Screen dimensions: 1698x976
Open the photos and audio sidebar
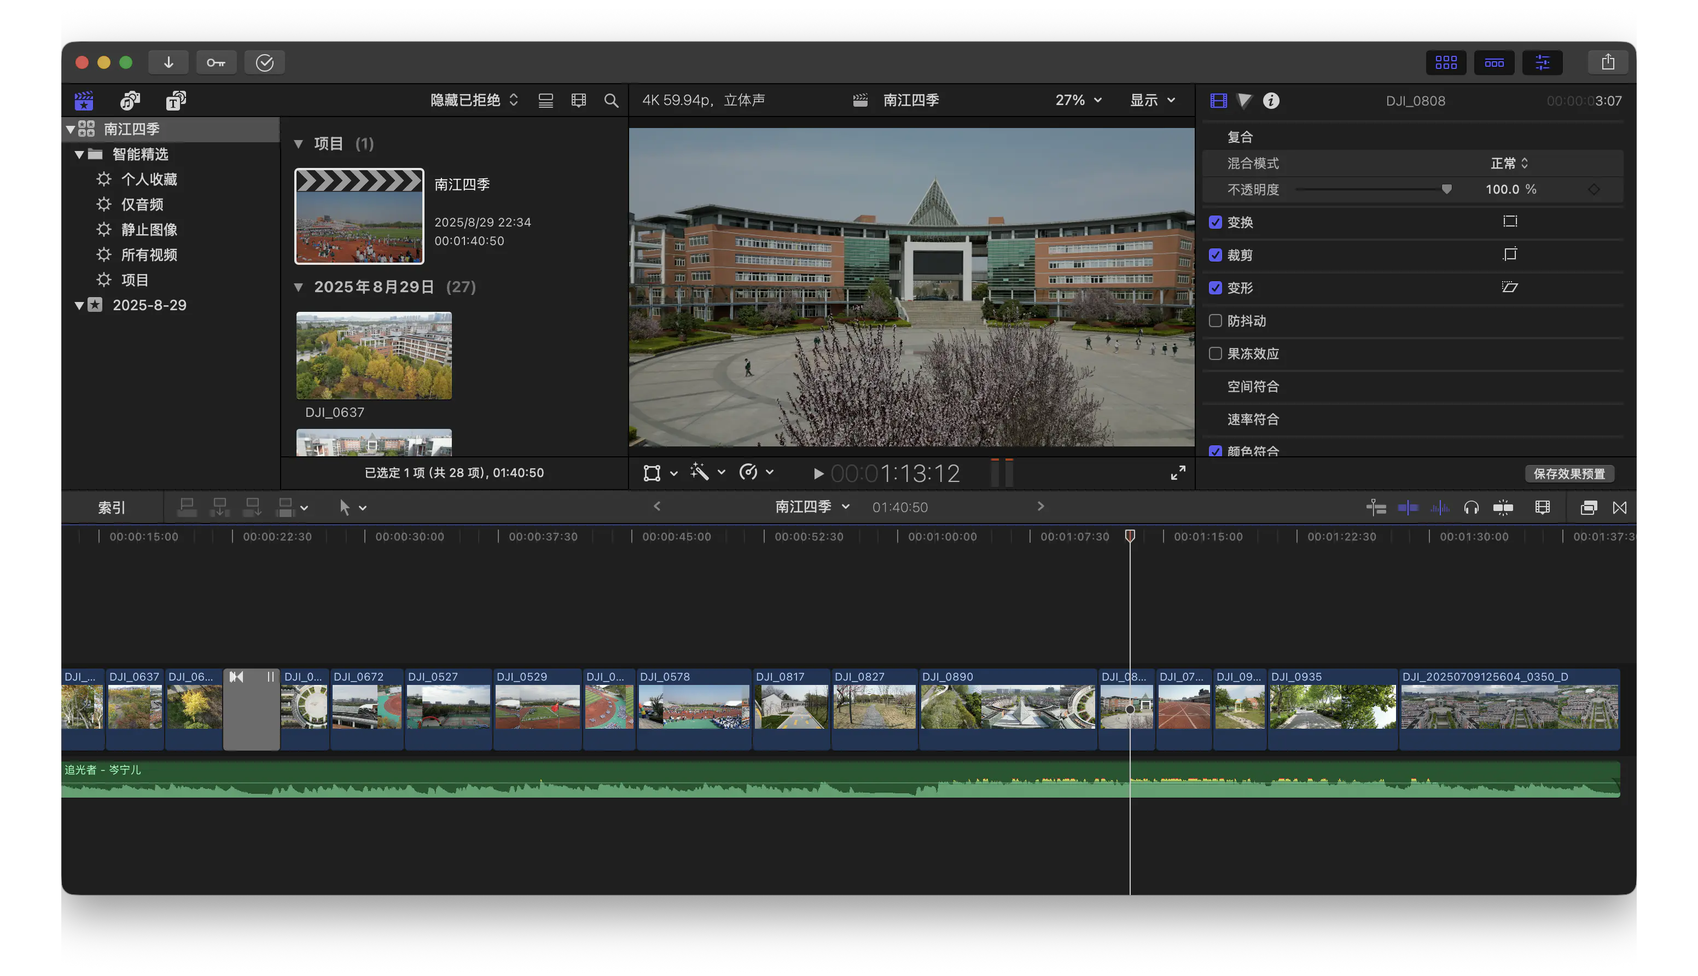(x=130, y=101)
